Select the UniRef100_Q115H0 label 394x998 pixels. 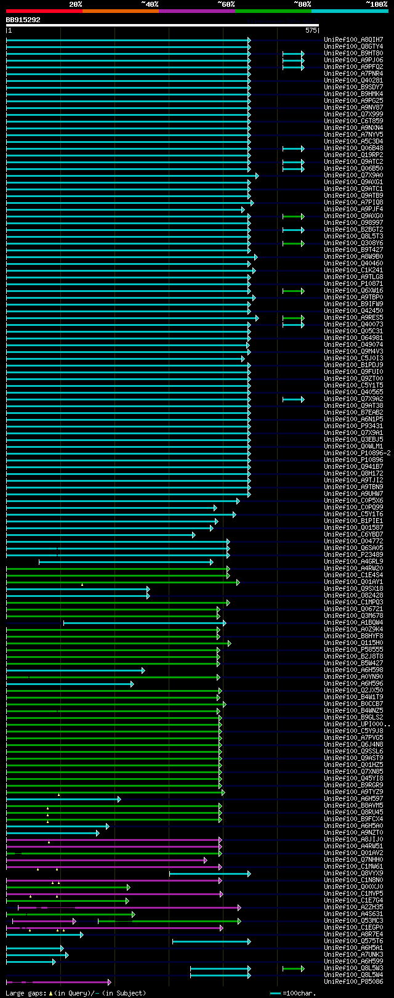(x=353, y=643)
